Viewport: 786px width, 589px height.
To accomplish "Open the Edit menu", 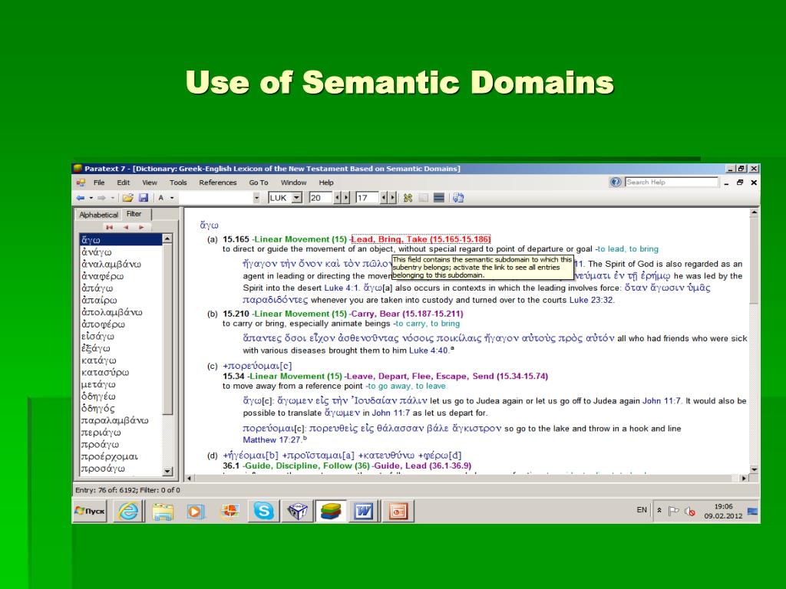I will pyautogui.click(x=124, y=183).
